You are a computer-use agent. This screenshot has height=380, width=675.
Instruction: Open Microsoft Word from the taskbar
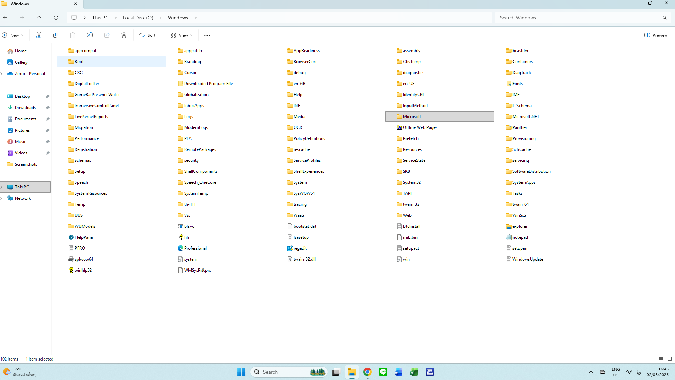point(398,372)
